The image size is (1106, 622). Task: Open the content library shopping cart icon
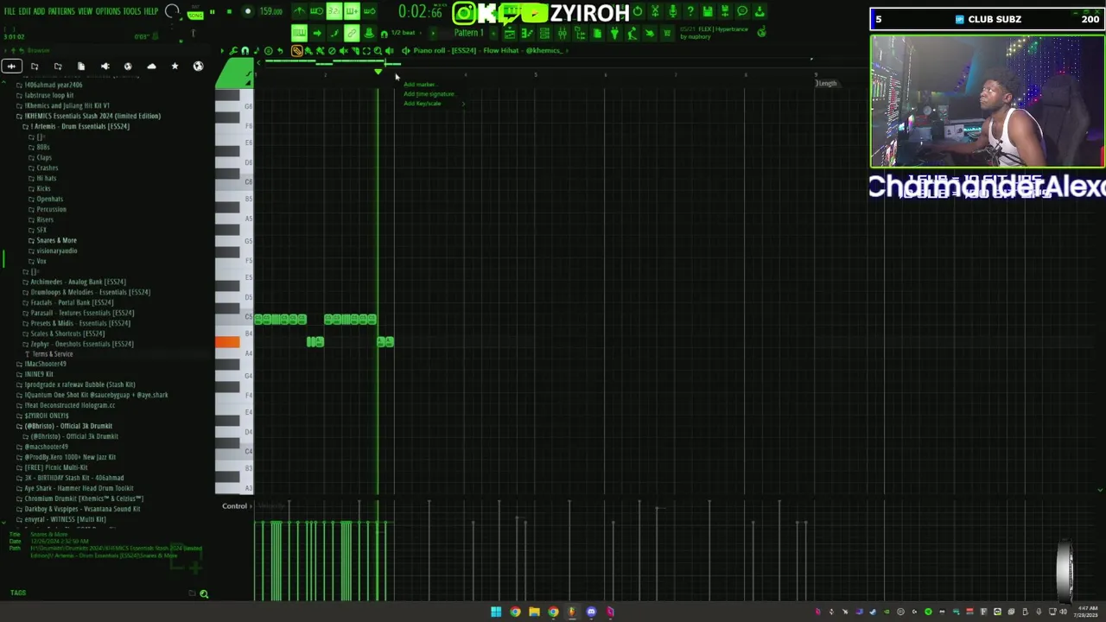click(x=667, y=33)
